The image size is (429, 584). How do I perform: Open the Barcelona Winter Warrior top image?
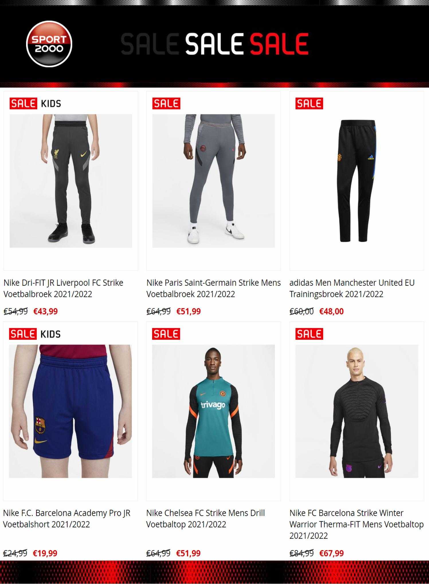pyautogui.click(x=357, y=411)
